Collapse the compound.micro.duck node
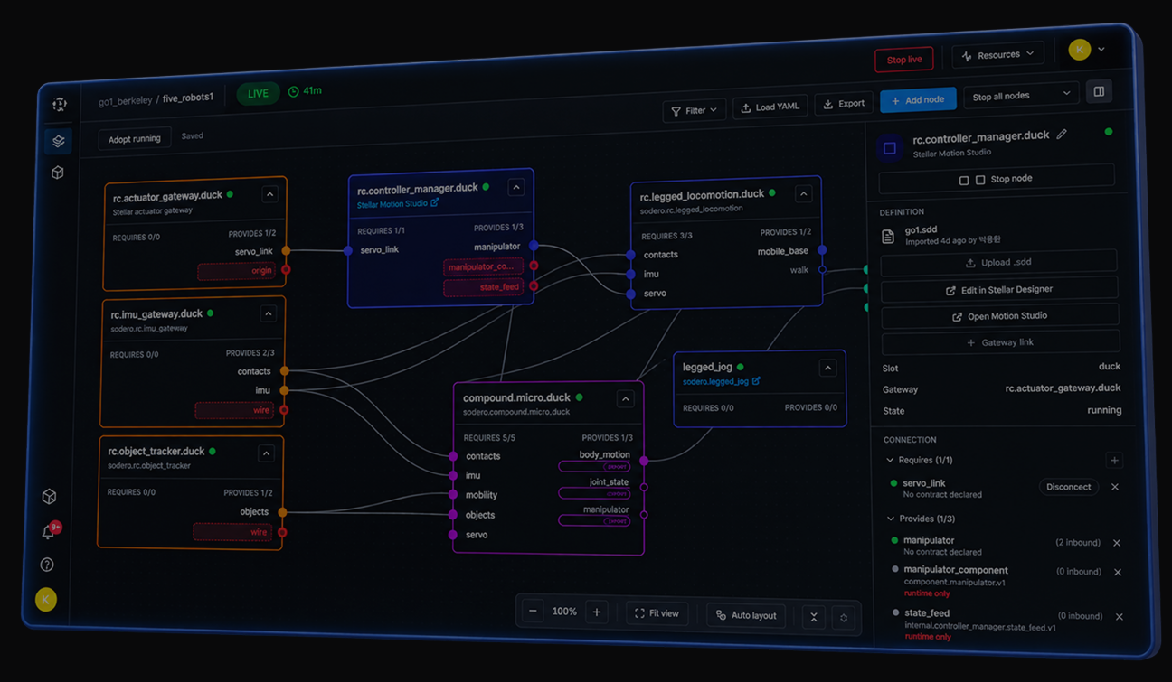 tap(625, 398)
